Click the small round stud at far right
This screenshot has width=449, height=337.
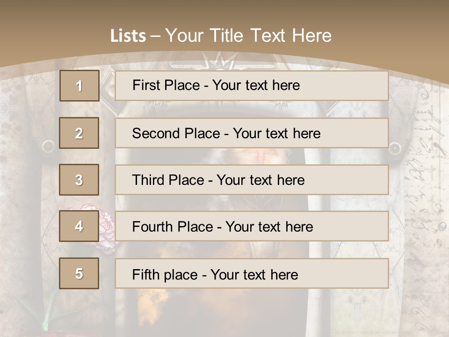pos(442,227)
